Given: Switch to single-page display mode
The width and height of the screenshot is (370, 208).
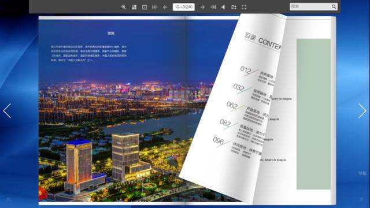Looking at the screenshot, I should (x=145, y=7).
